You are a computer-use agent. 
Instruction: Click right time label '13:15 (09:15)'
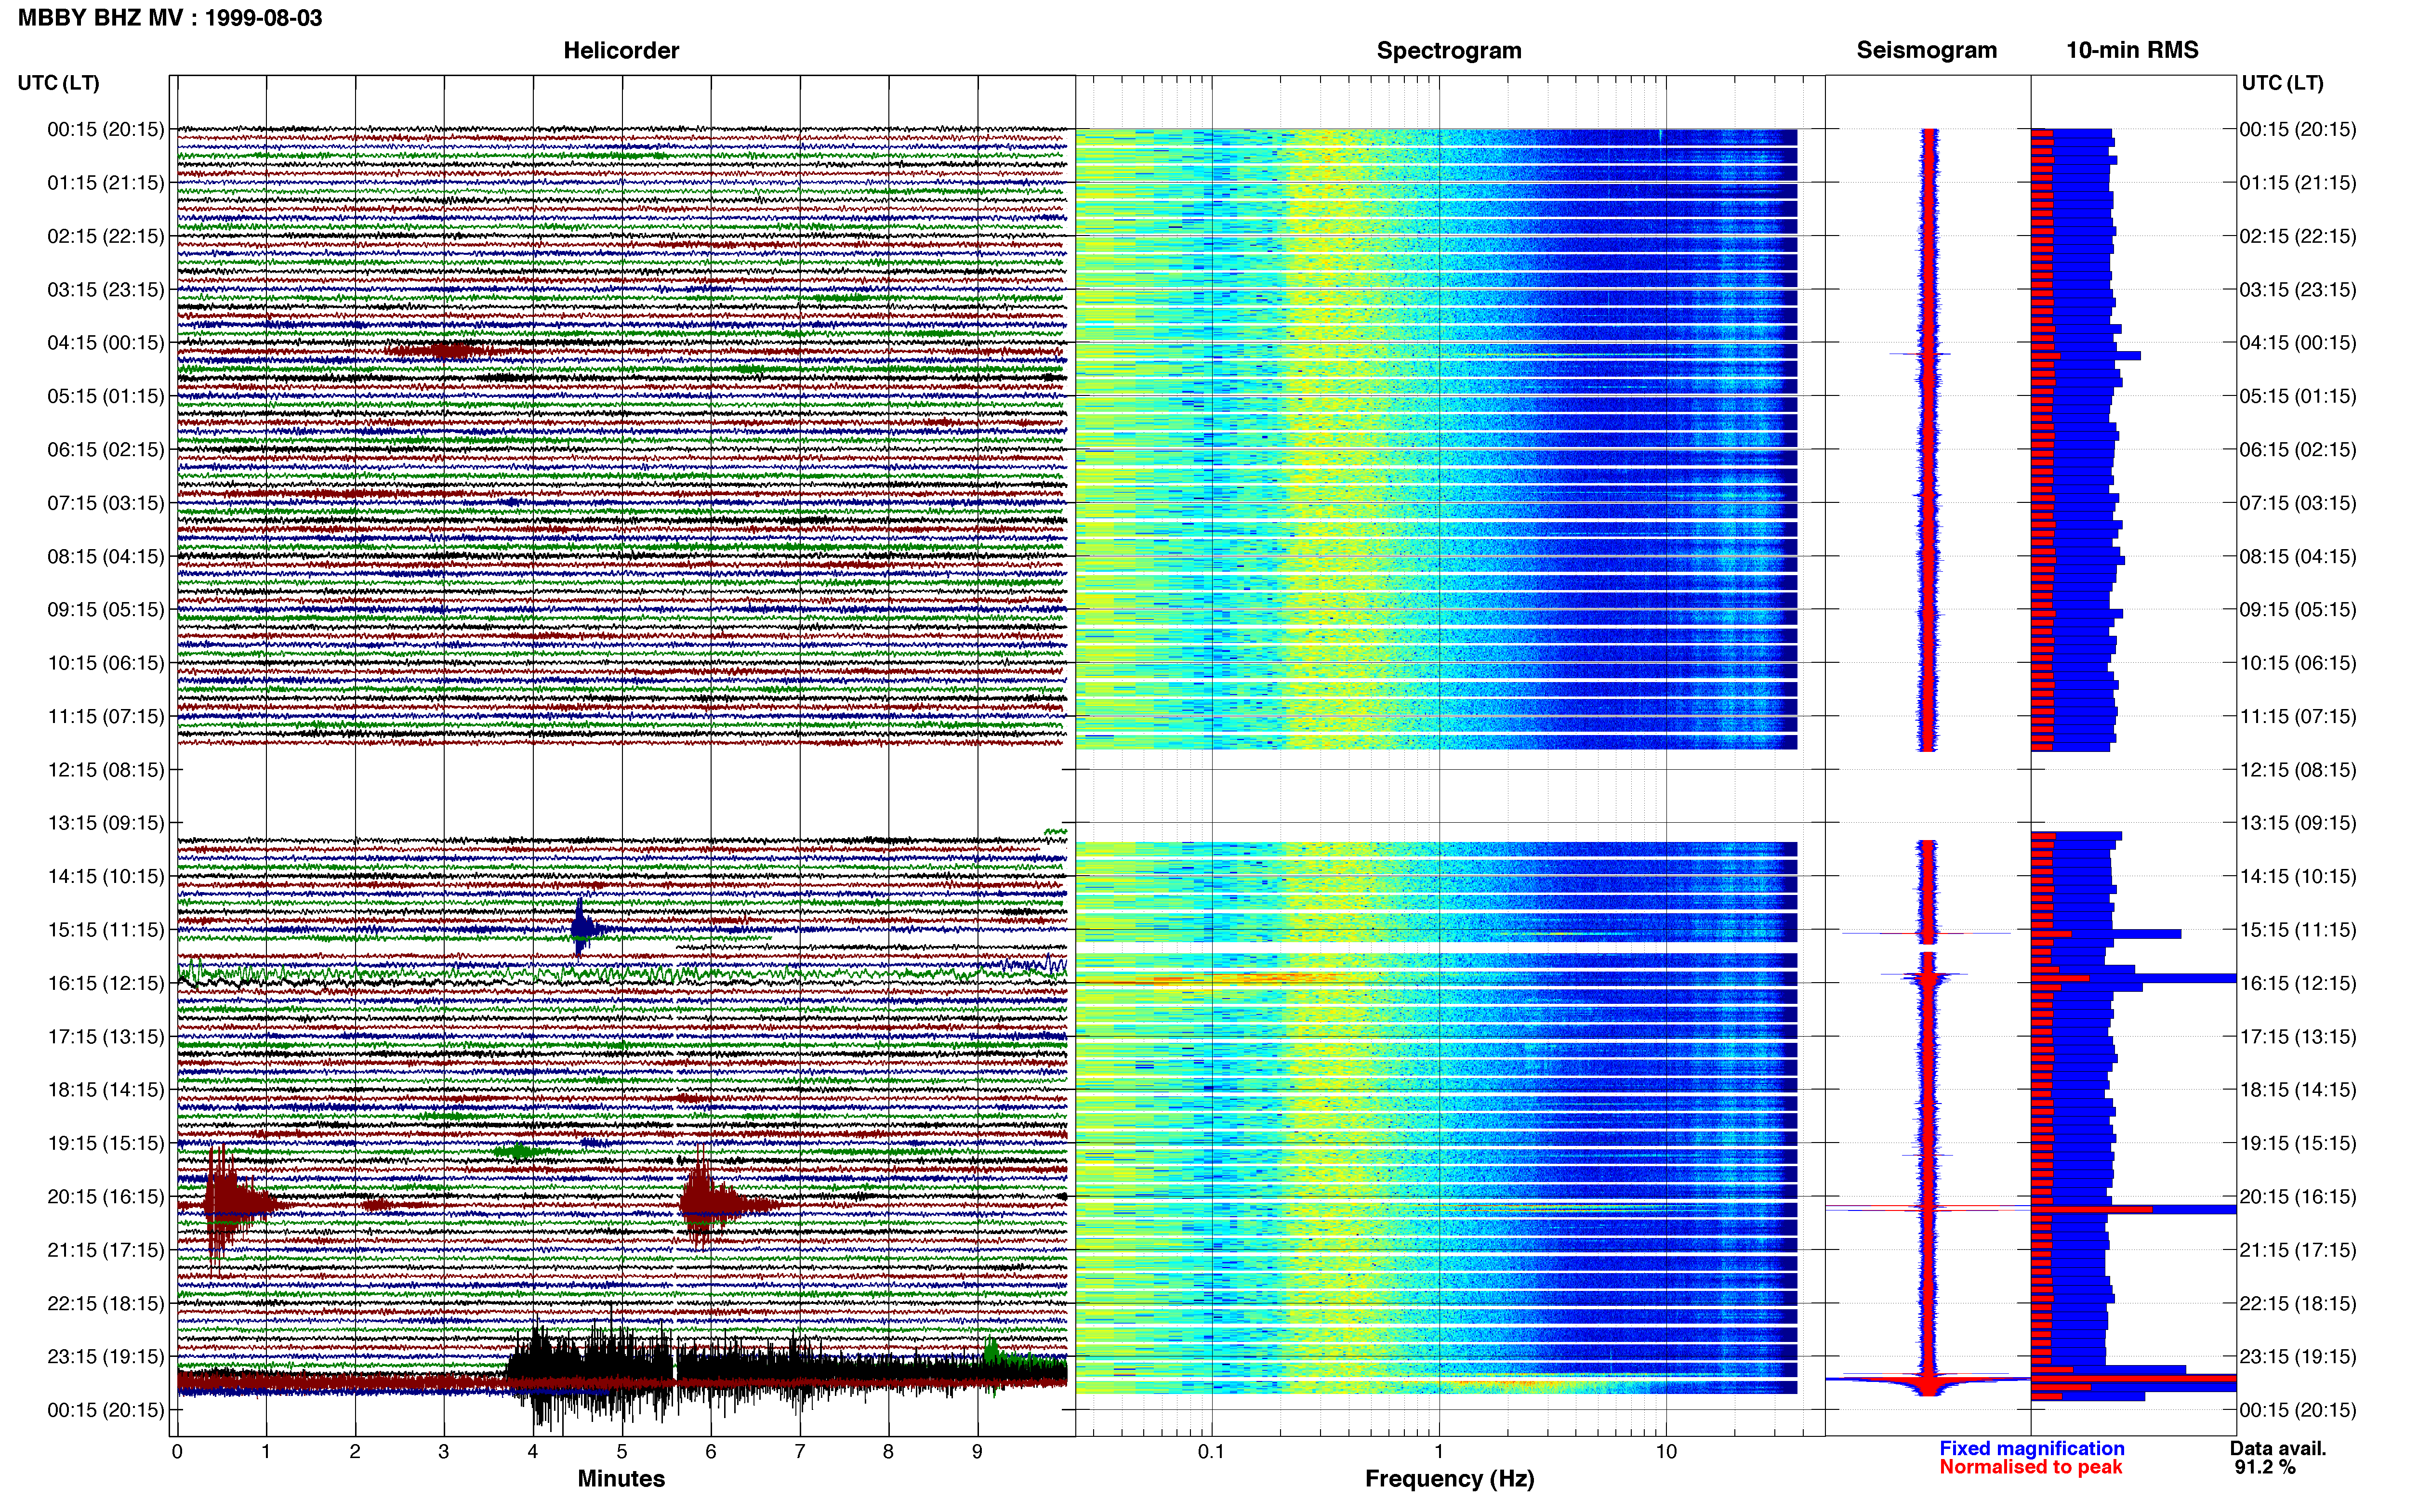[2298, 823]
